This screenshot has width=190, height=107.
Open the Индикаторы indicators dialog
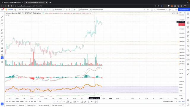pos(57,10)
